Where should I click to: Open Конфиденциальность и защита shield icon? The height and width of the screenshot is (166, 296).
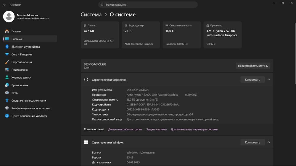[7, 108]
